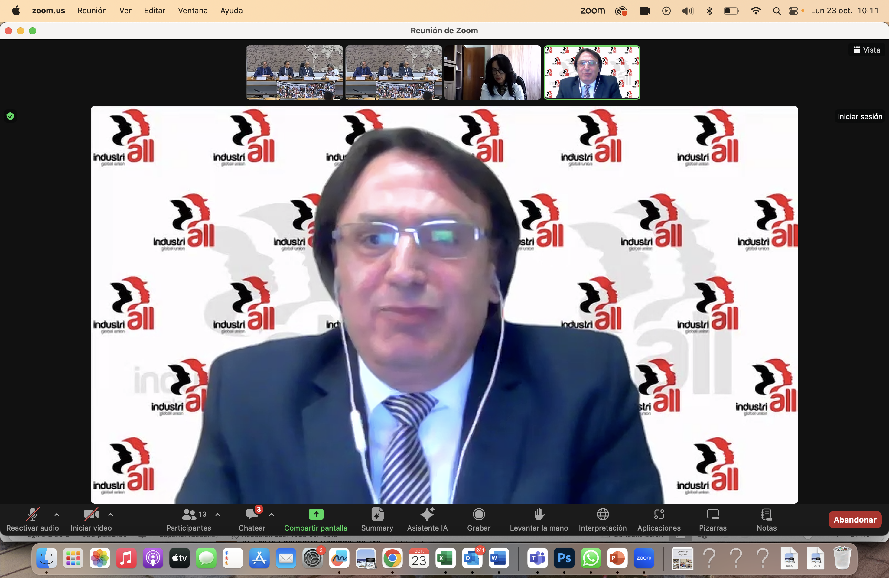Click Levantar la mano hand icon
889x578 pixels.
coord(539,514)
